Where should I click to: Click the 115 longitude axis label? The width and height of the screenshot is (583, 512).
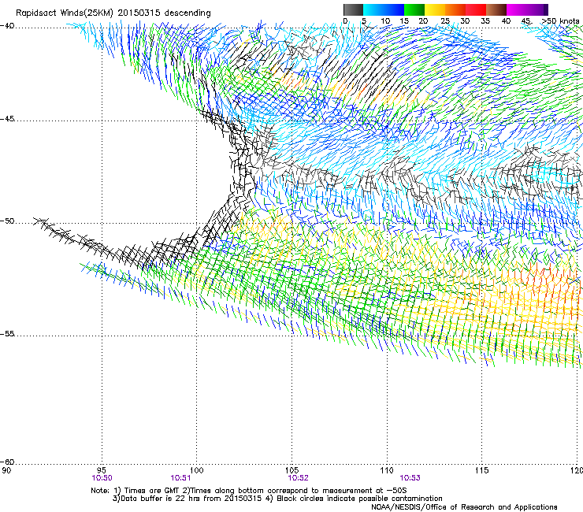pos(481,471)
